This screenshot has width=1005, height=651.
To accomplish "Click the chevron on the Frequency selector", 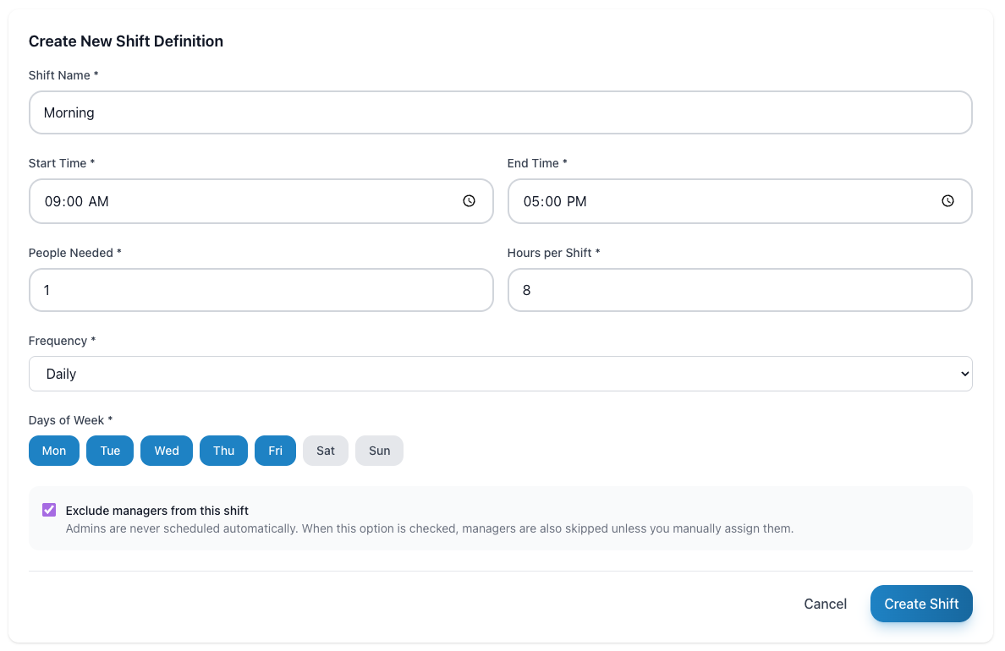I will click(x=964, y=373).
